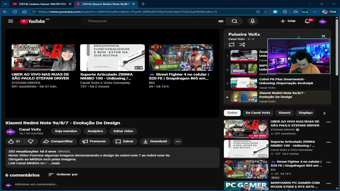Open UBER AO VIVO endscreen thumbnail
340x191 pixels.
(x=44, y=58)
